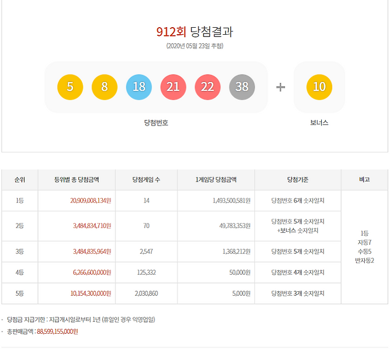392x349 pixels.
Task: Click the draw date (2020년 05월 23일 추첨)
Action: click(x=195, y=46)
